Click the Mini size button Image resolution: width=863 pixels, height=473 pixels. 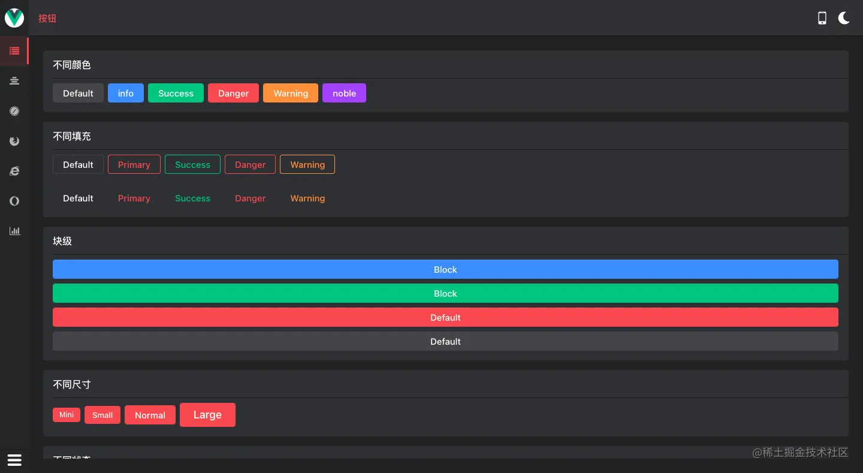[67, 415]
